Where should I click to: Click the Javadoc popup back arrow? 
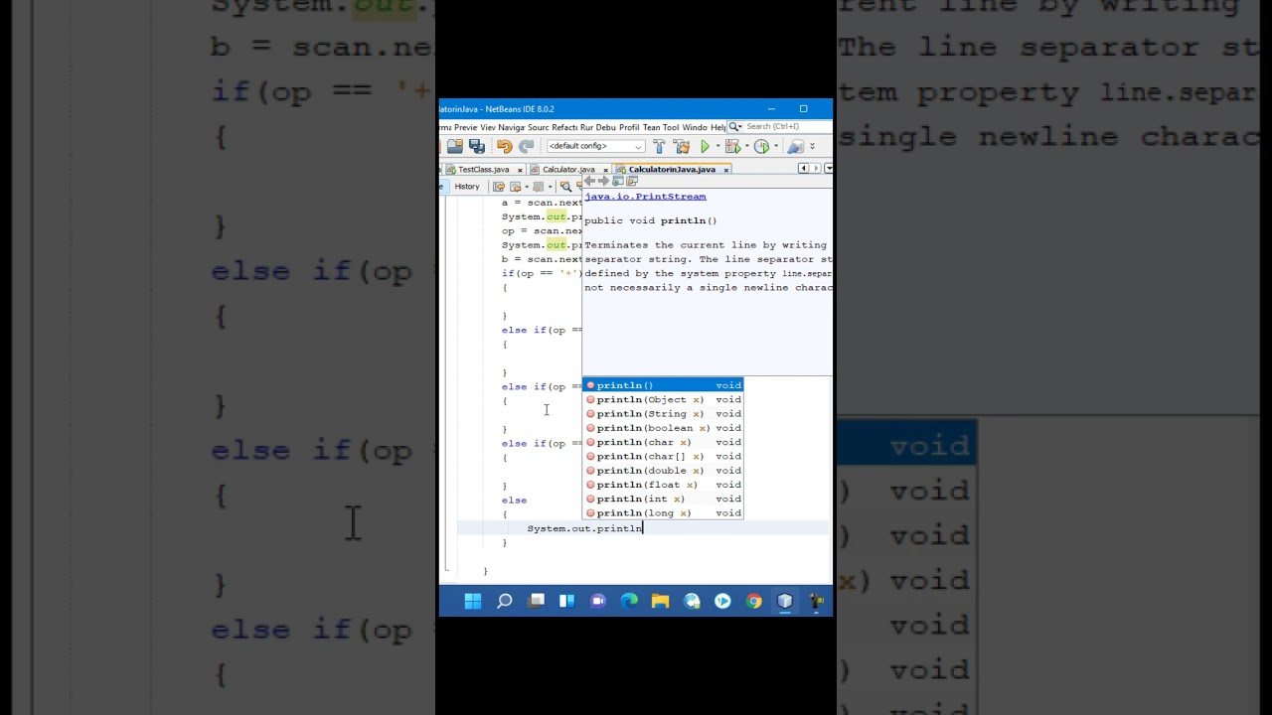click(589, 181)
